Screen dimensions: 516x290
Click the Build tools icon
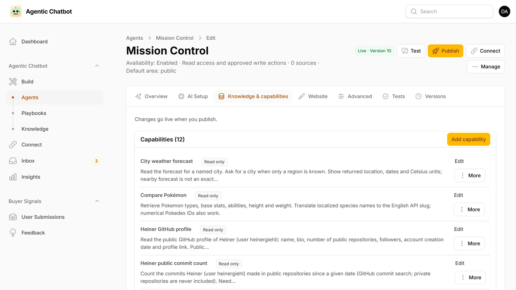[x=13, y=82]
